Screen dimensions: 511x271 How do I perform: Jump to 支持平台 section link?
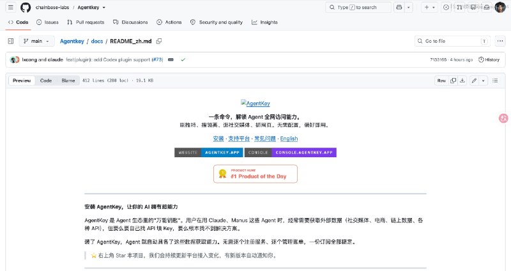coord(239,139)
